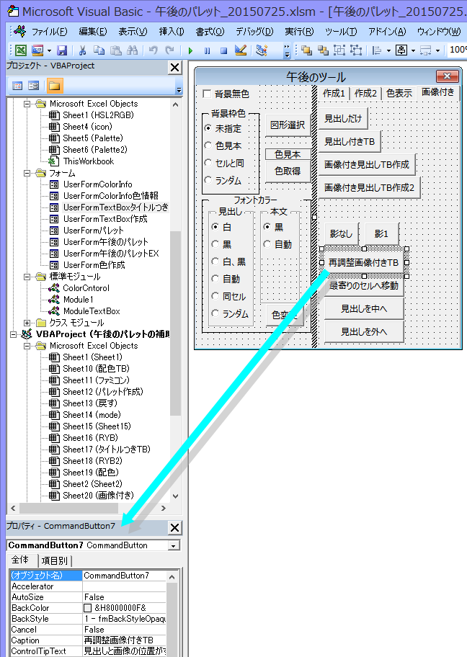Image resolution: width=467 pixels, height=657 pixels.
Task: Click the Undo arrow icon
Action: pos(153,50)
